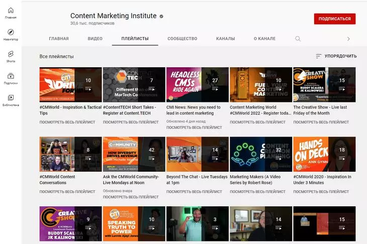The width and height of the screenshot is (367, 244).
Task: Click the red Подписаться button
Action: pyautogui.click(x=334, y=19)
